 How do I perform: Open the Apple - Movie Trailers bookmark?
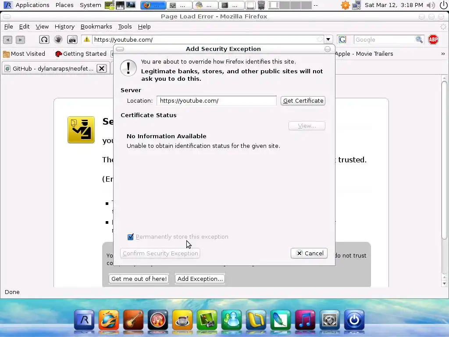364,54
